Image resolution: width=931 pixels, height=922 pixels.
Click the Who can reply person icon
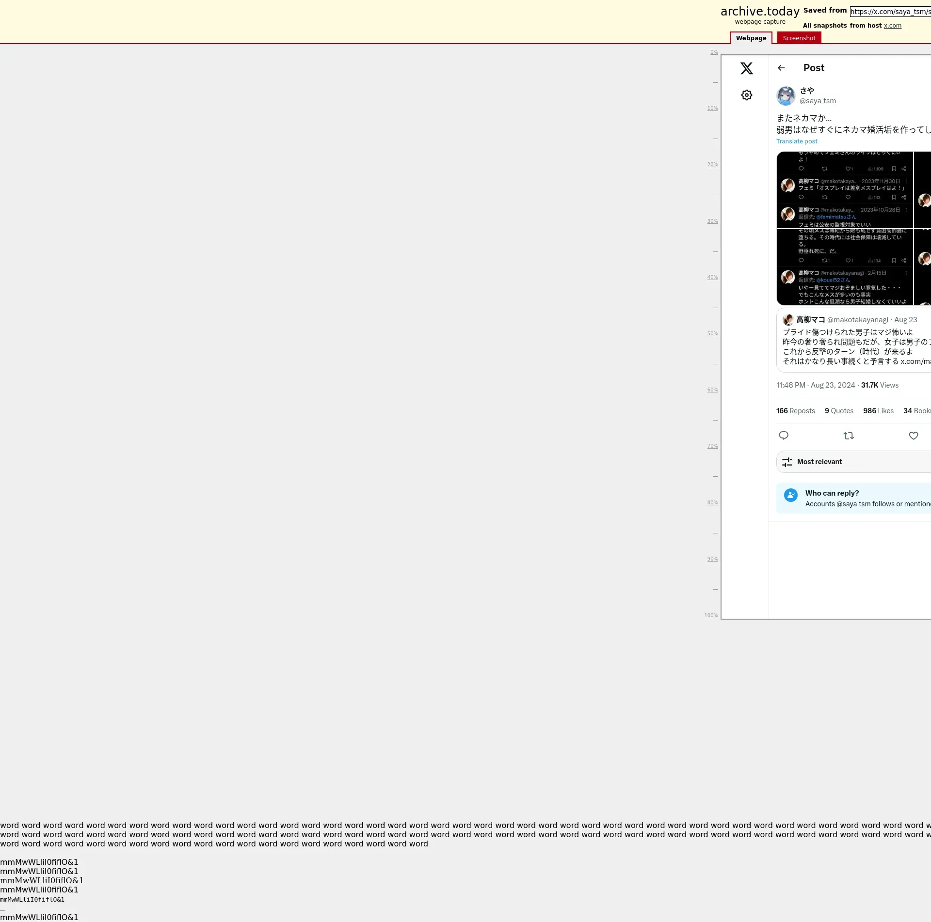point(790,495)
